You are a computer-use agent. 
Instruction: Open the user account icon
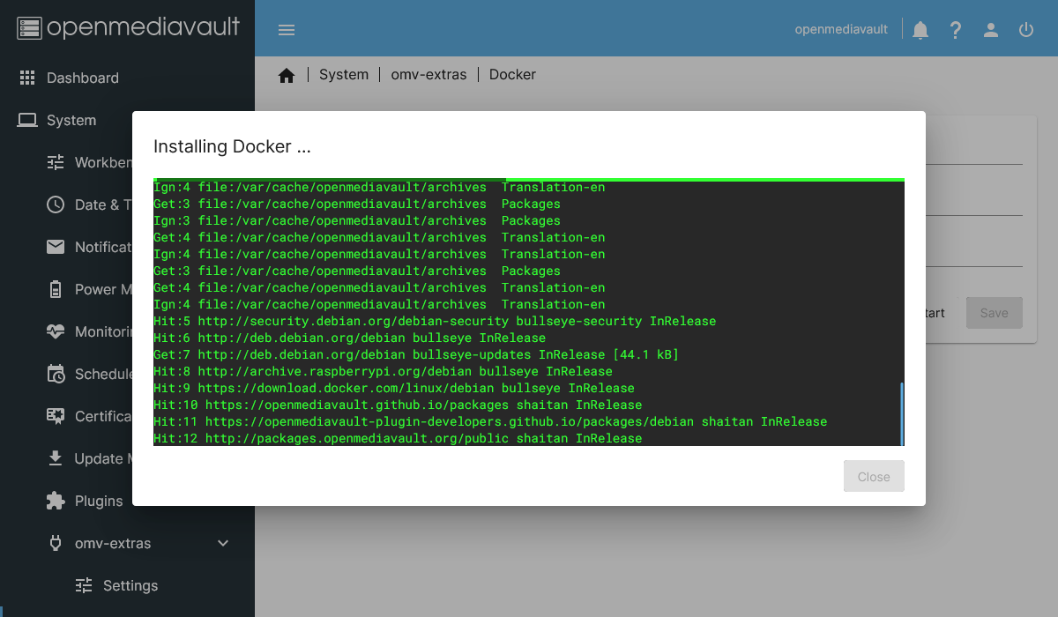[991, 30]
